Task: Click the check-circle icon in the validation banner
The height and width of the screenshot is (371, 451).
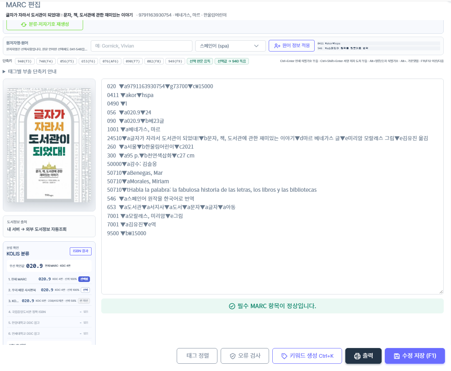Action: [x=232, y=306]
